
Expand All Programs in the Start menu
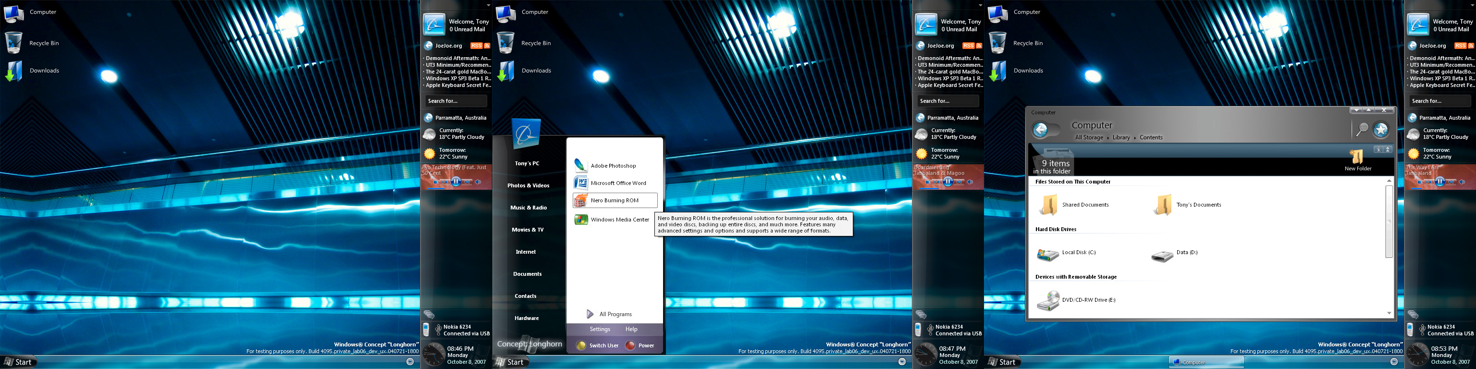[x=610, y=314]
